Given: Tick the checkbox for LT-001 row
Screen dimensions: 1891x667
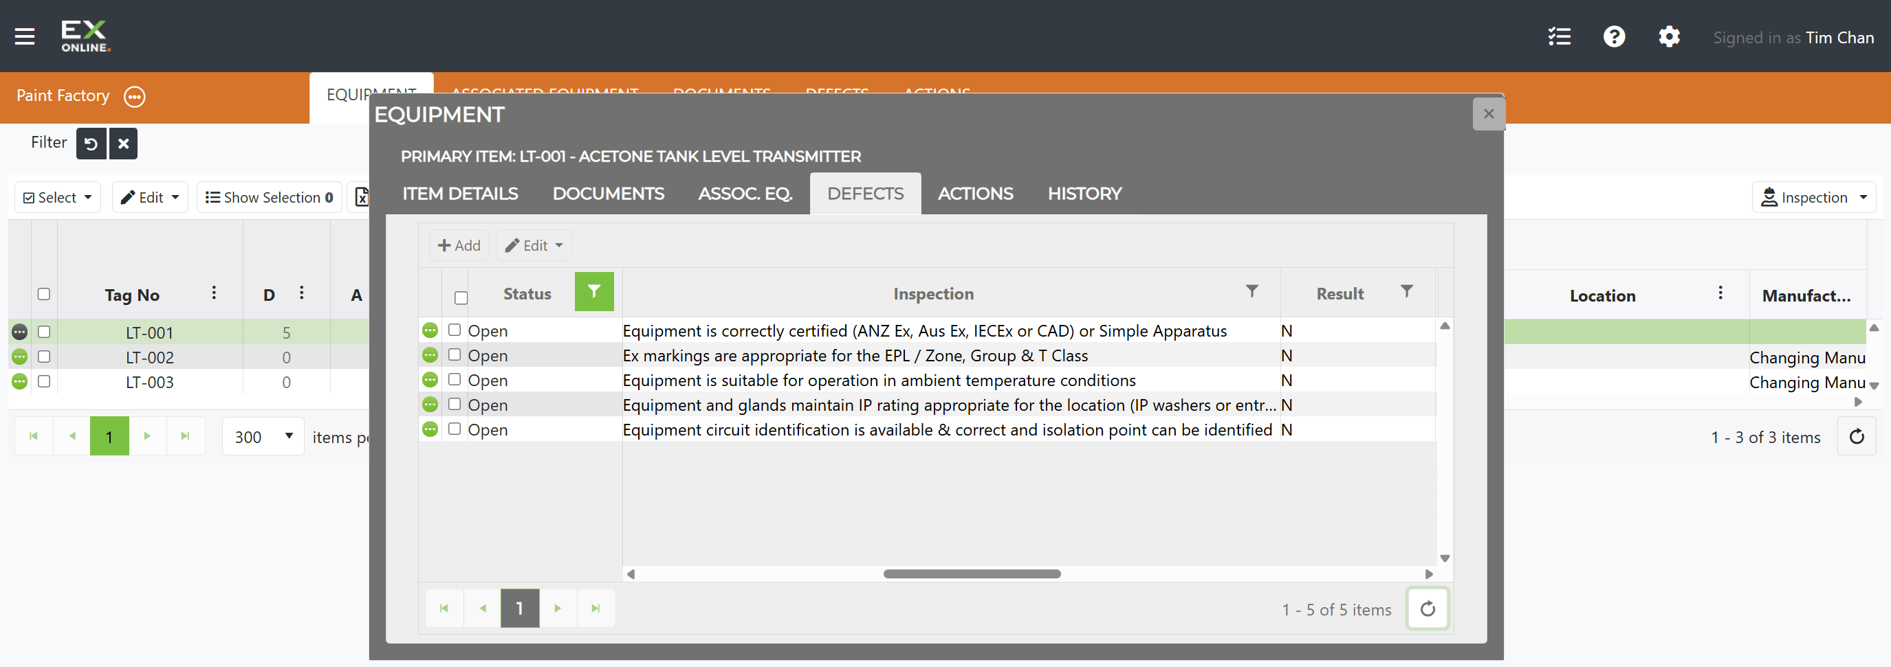Looking at the screenshot, I should 44,332.
